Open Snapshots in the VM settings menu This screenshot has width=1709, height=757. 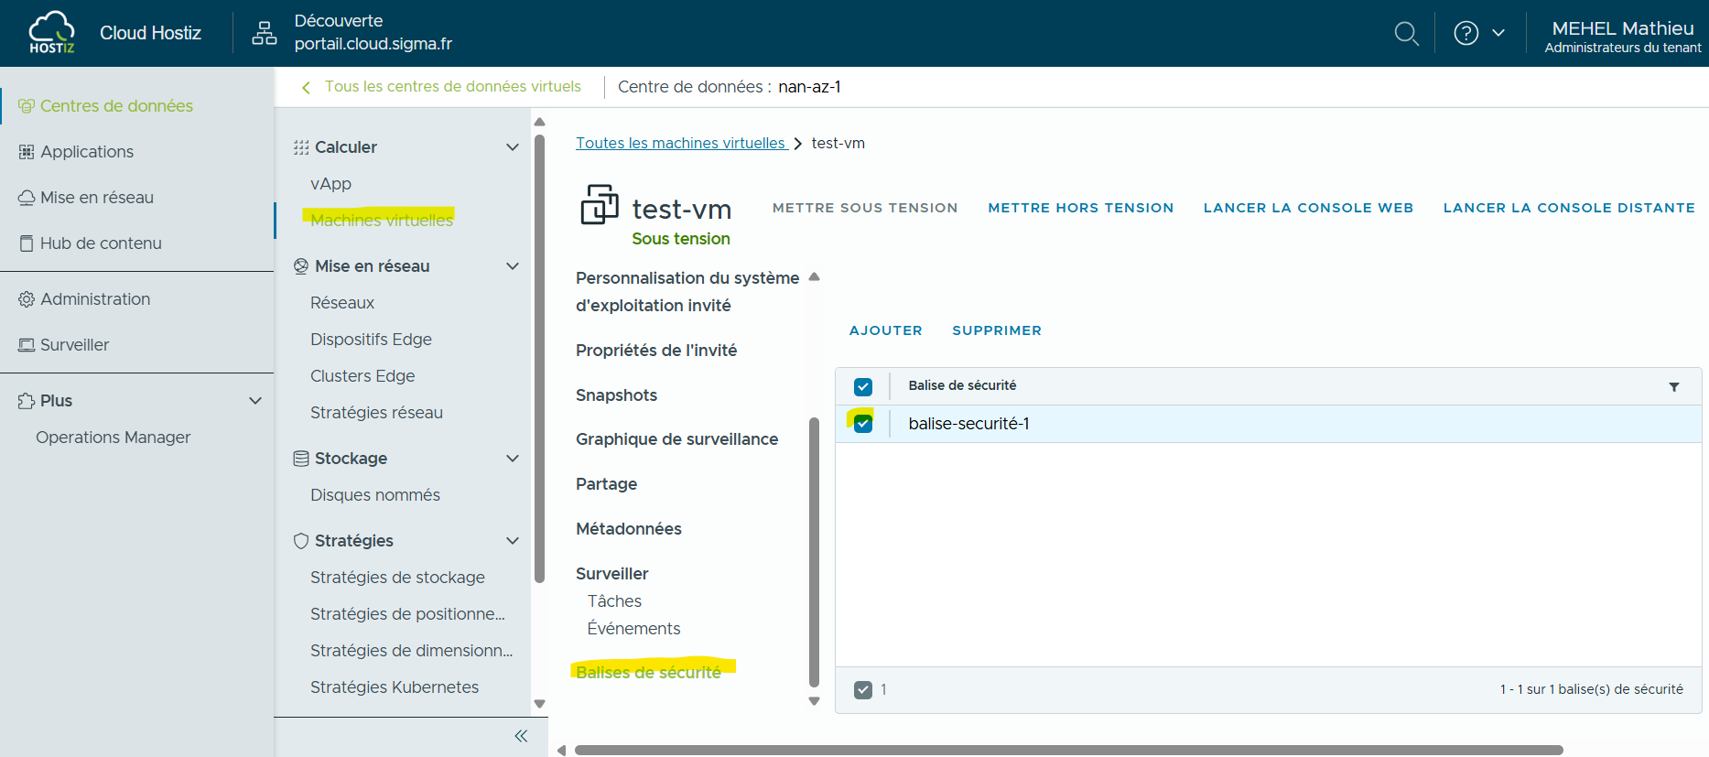(616, 395)
